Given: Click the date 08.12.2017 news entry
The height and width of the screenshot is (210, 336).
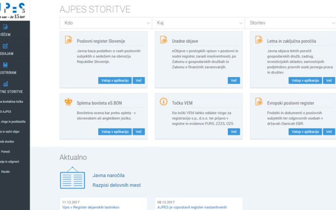Looking at the screenshot, I should coord(166,202).
